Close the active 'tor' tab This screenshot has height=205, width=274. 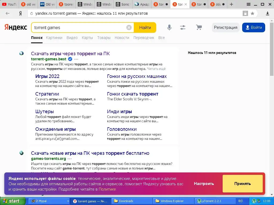click(x=186, y=4)
